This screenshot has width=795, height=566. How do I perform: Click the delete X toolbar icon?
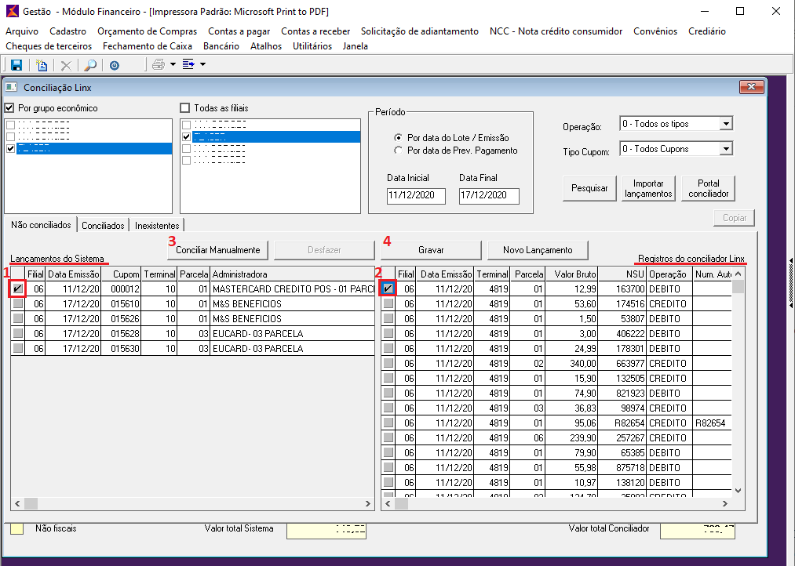click(x=66, y=65)
